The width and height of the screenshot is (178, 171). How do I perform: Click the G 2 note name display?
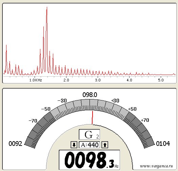click(x=90, y=135)
